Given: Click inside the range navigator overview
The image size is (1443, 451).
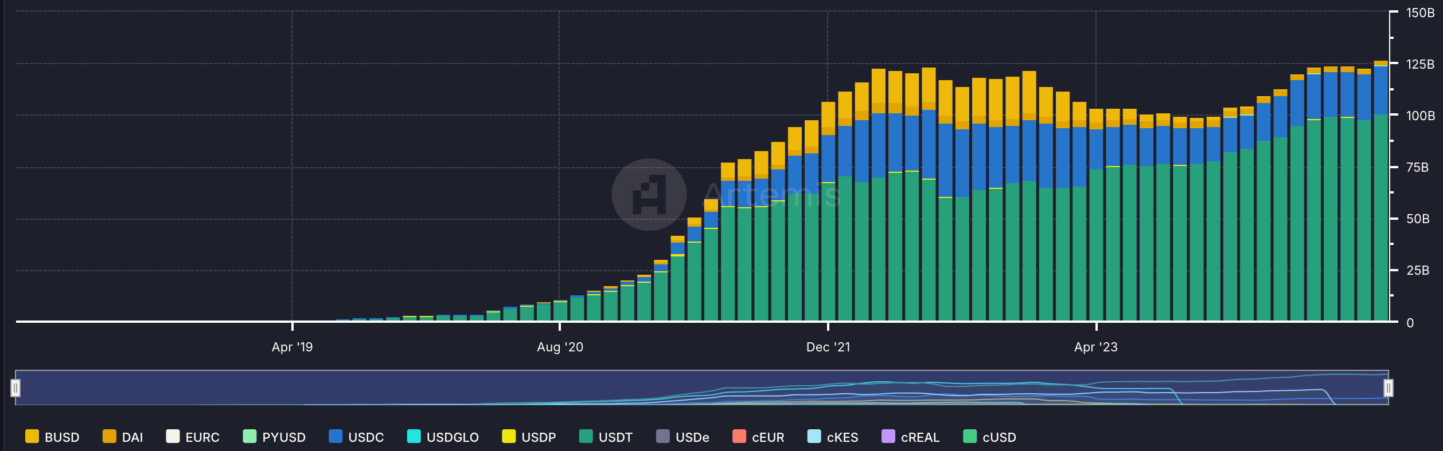Looking at the screenshot, I should [701, 387].
